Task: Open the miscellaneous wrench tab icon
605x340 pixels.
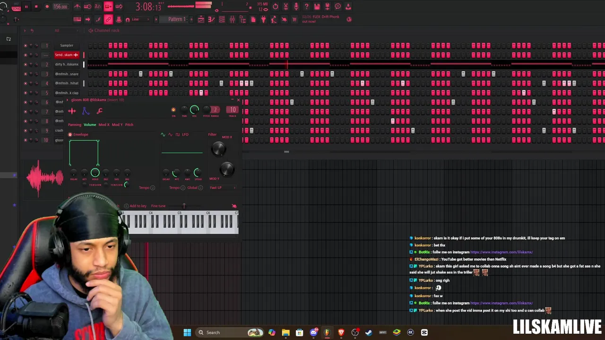Action: tap(99, 111)
